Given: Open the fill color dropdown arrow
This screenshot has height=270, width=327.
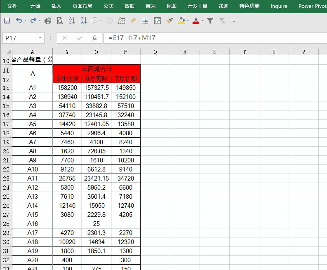Looking at the screenshot, I should coord(188,21).
